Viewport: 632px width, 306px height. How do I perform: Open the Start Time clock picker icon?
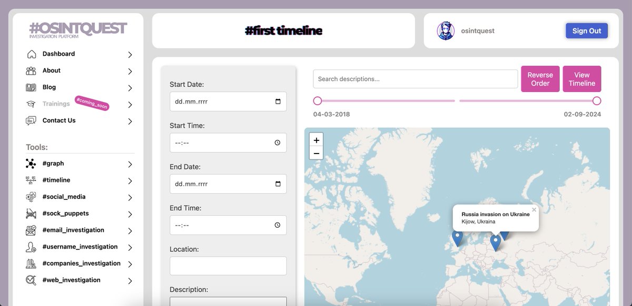tap(278, 143)
